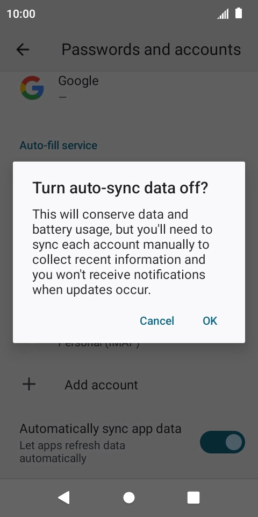Tap the back arrow beside Passwords and accounts

[23, 50]
